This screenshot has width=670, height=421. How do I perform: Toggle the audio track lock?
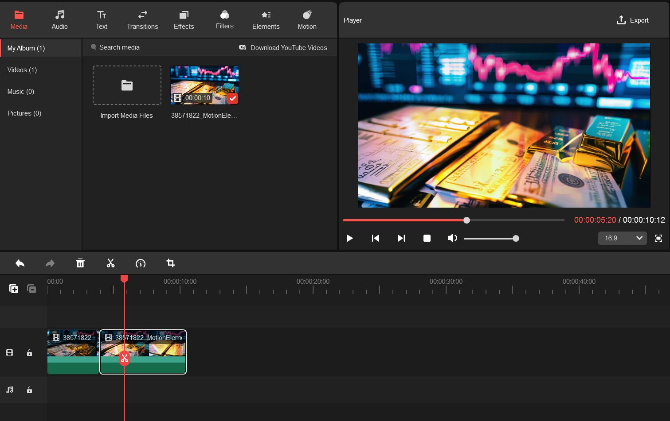pos(29,390)
